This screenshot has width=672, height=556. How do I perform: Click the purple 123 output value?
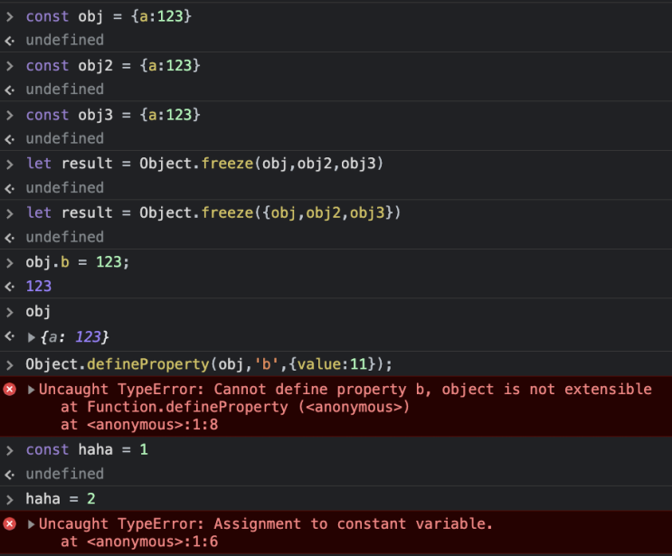(x=39, y=287)
